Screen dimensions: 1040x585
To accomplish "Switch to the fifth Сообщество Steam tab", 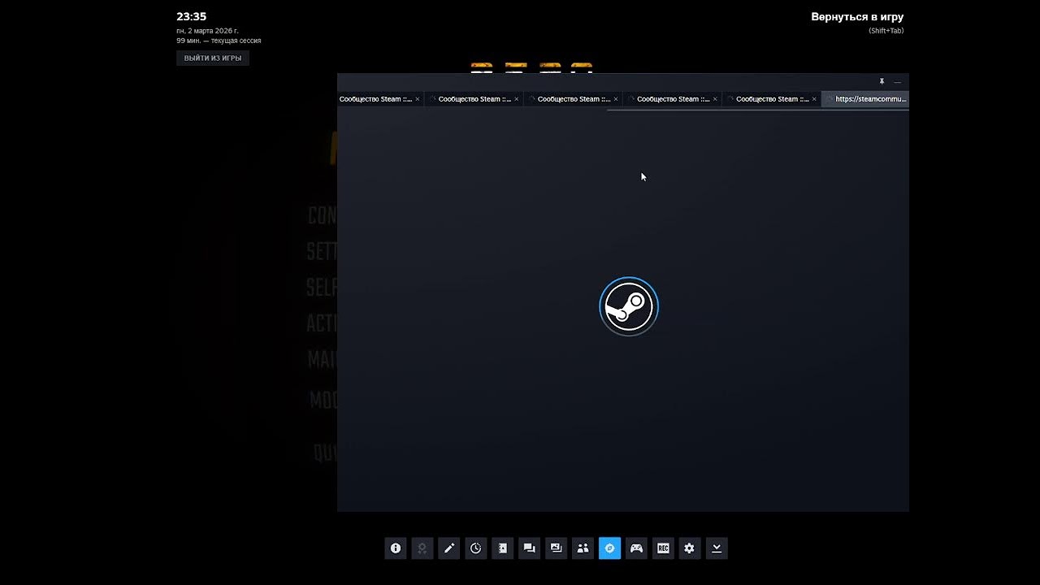I will (x=772, y=99).
